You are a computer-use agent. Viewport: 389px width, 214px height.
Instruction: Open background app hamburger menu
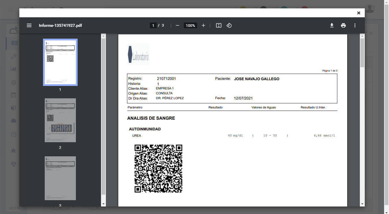11,10
